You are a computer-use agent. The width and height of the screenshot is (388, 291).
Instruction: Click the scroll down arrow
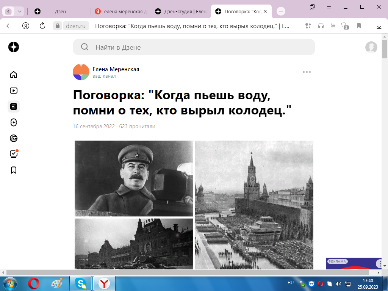click(385, 266)
